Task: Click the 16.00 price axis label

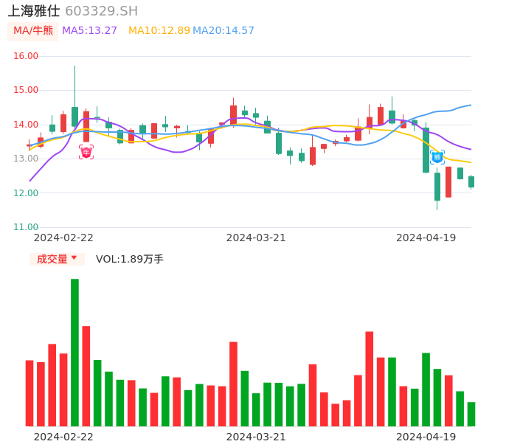Action: point(26,56)
